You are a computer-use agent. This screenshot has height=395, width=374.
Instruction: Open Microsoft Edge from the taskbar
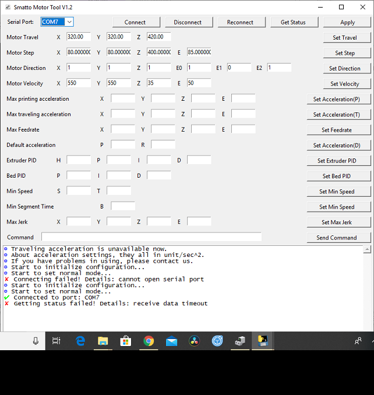point(80,341)
